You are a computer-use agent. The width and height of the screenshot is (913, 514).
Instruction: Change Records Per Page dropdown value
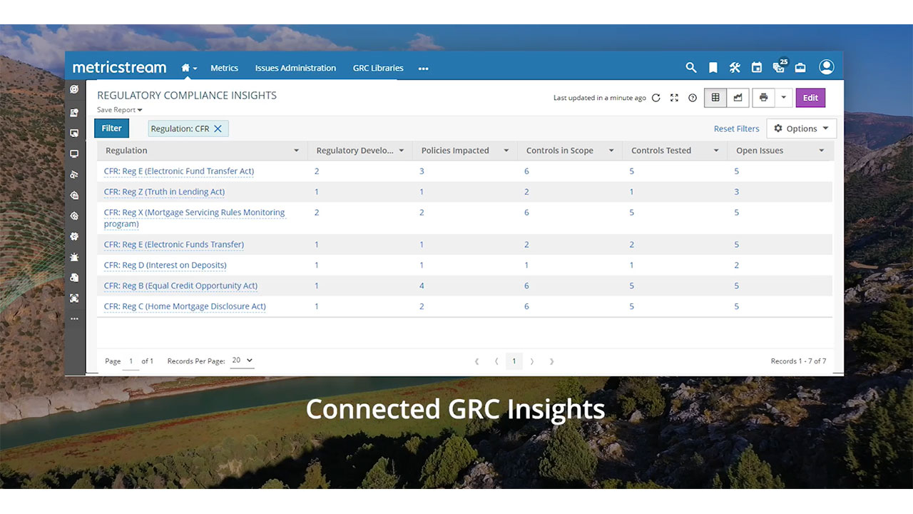pyautogui.click(x=242, y=361)
